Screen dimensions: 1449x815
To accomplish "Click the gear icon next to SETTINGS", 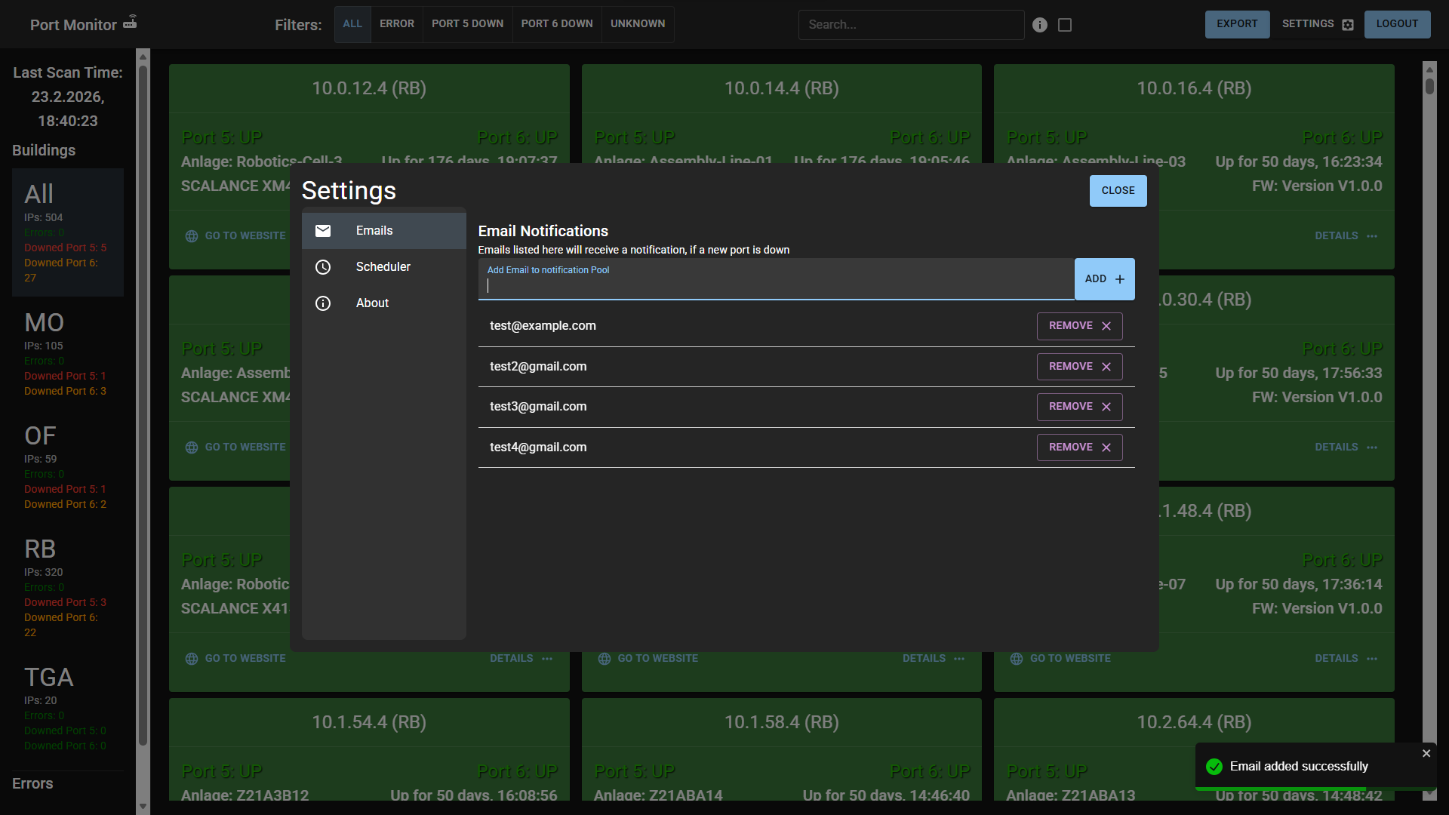I will (1348, 24).
